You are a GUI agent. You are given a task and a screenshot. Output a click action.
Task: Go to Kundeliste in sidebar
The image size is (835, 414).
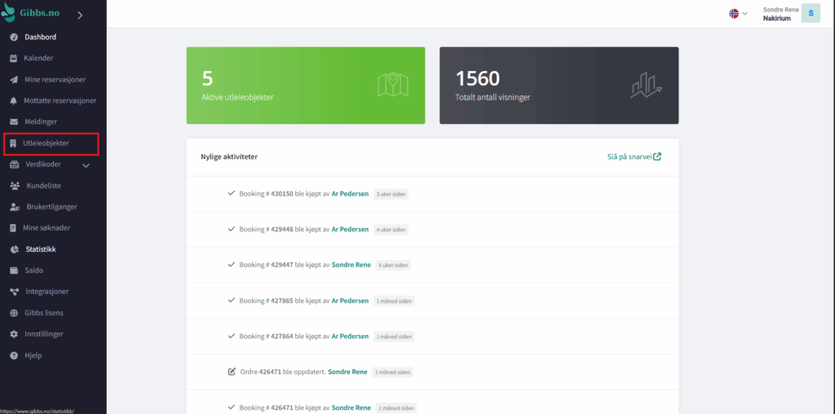point(44,186)
